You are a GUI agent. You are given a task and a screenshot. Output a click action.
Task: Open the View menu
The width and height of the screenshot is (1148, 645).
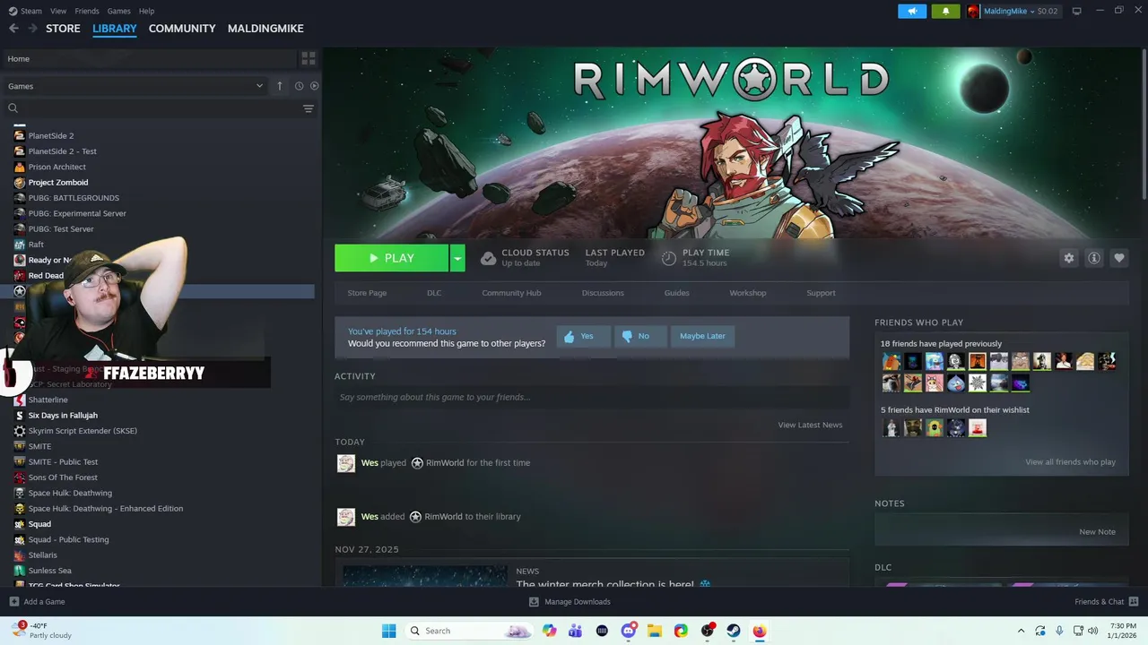click(58, 11)
